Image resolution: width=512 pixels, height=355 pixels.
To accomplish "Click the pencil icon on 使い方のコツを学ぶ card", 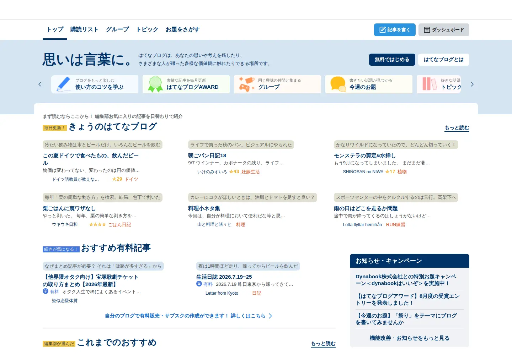I will point(63,84).
